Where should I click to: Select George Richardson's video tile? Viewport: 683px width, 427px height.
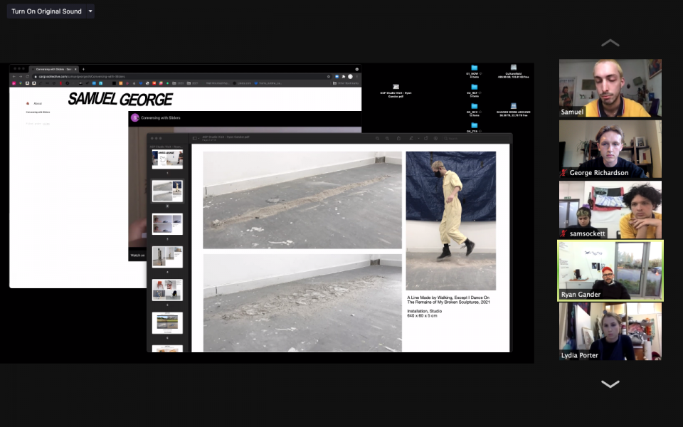(x=610, y=149)
